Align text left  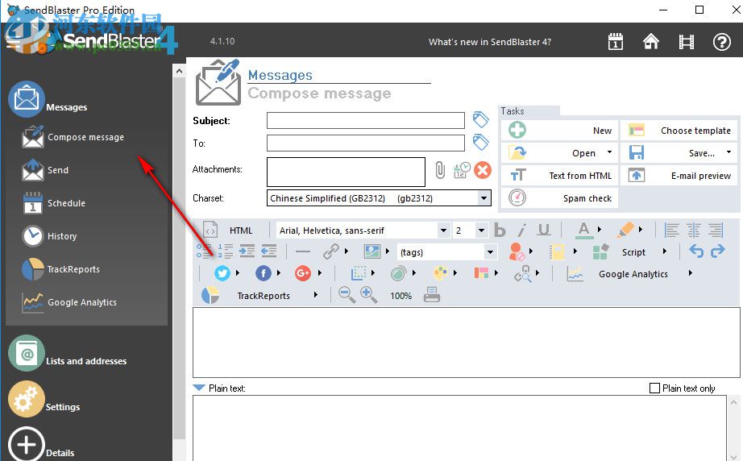coord(671,230)
